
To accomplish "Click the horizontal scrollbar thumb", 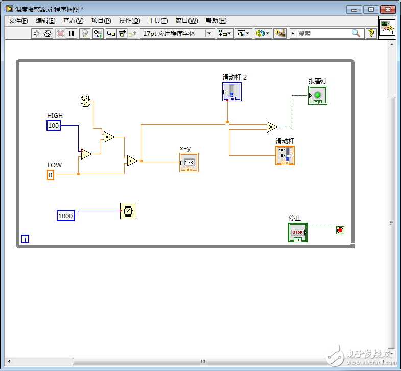I will 203,361.
